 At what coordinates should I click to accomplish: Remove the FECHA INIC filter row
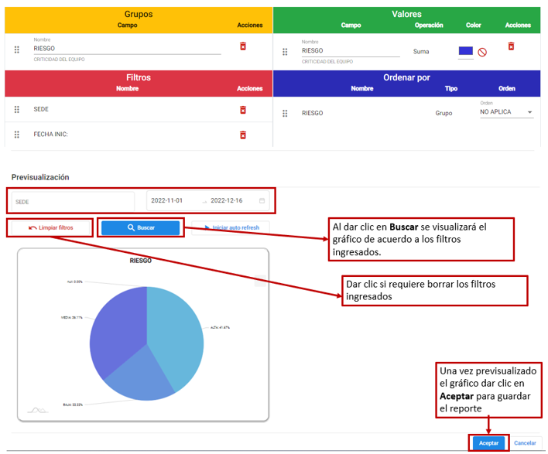[243, 135]
